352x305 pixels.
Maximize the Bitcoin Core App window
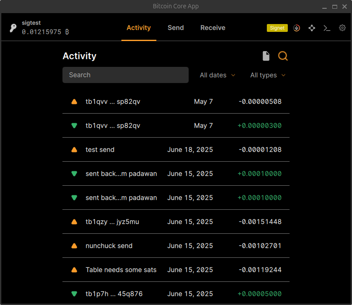click(x=335, y=7)
